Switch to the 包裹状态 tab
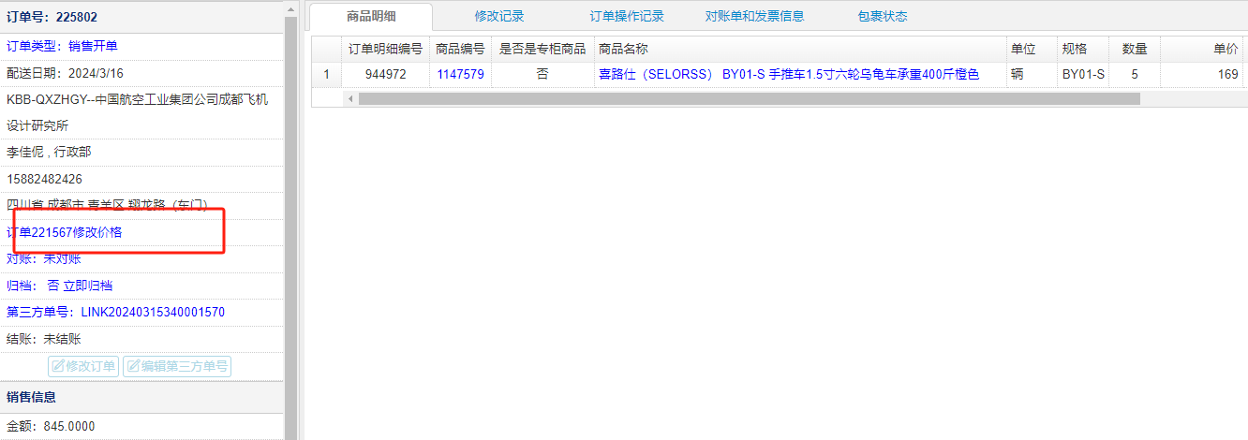Image resolution: width=1248 pixels, height=440 pixels. coord(882,16)
